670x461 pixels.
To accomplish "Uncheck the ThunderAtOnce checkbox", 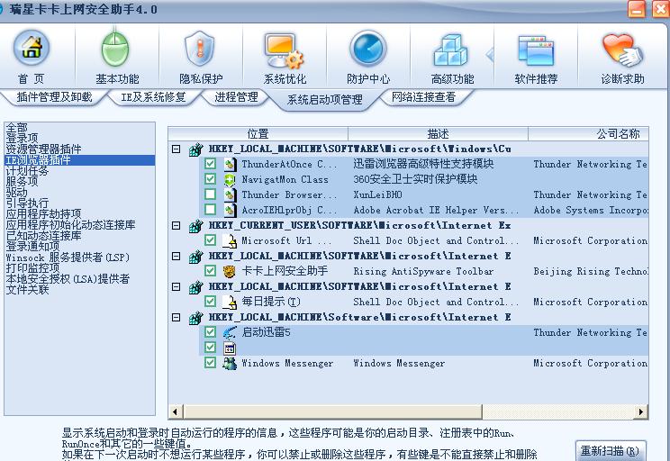I will pyautogui.click(x=210, y=163).
